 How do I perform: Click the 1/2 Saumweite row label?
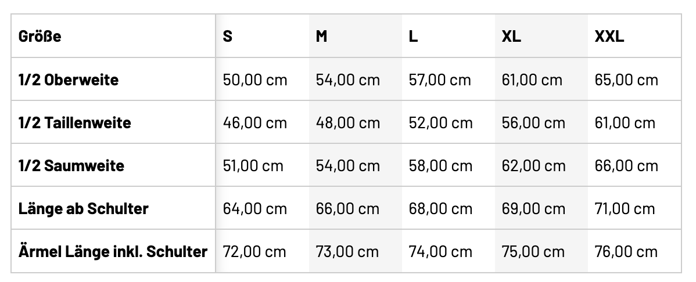[71, 165]
